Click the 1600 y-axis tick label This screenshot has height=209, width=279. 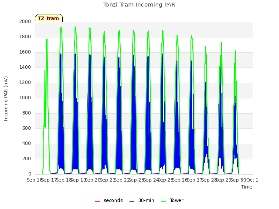pos(25,52)
